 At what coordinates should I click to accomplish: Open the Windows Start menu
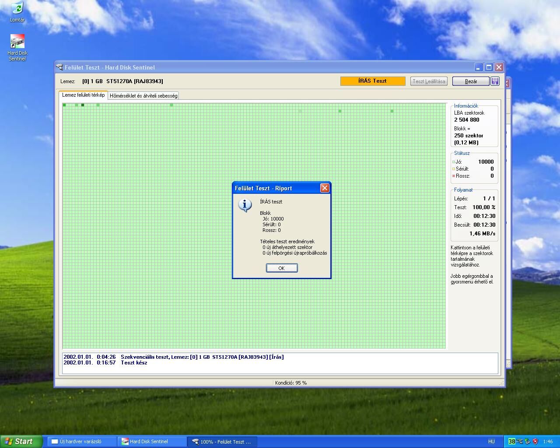tap(21, 441)
